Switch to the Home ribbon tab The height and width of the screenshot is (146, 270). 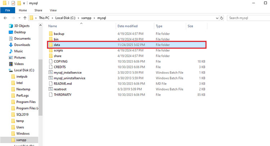23,10
